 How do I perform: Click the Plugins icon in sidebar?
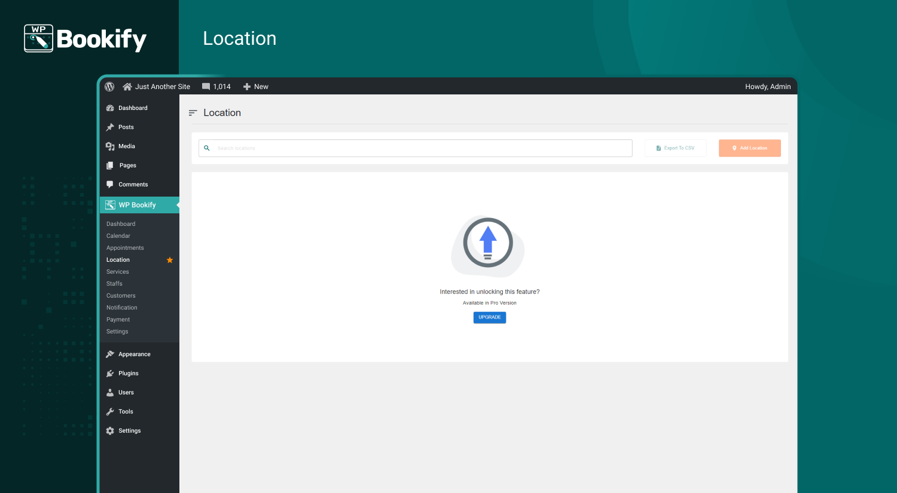pos(111,373)
